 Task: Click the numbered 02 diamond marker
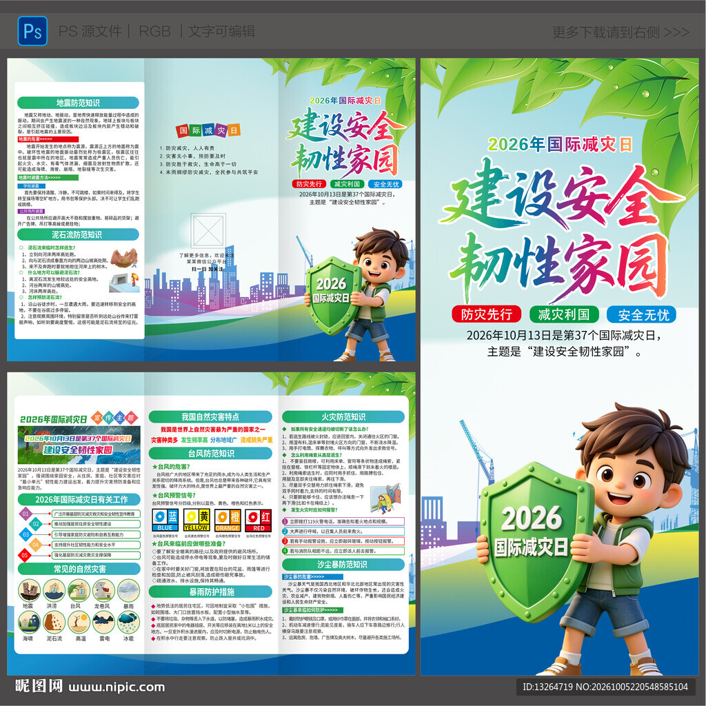[36, 524]
